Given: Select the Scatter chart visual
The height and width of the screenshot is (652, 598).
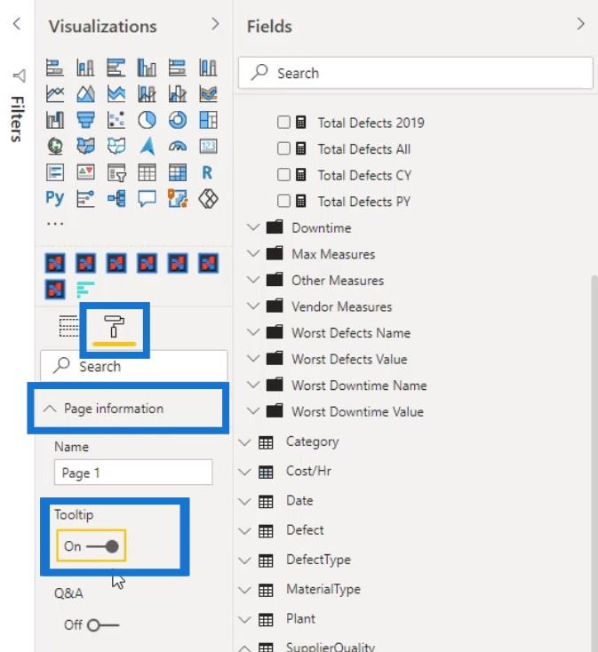Looking at the screenshot, I should pyautogui.click(x=116, y=120).
